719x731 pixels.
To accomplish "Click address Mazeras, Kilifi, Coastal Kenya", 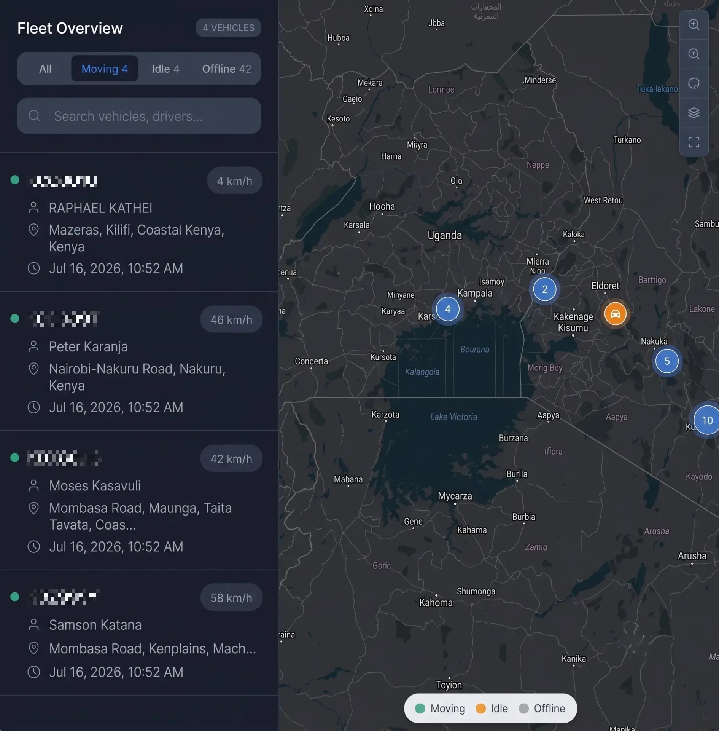I will [x=137, y=238].
